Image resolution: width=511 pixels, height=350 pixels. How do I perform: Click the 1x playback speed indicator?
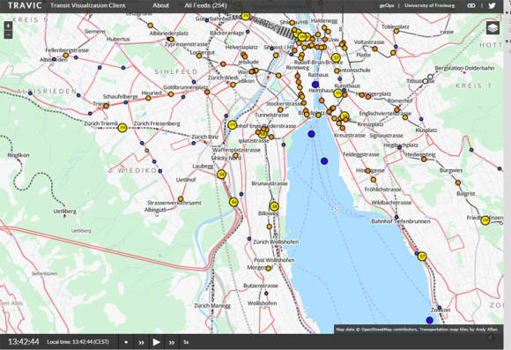186,342
